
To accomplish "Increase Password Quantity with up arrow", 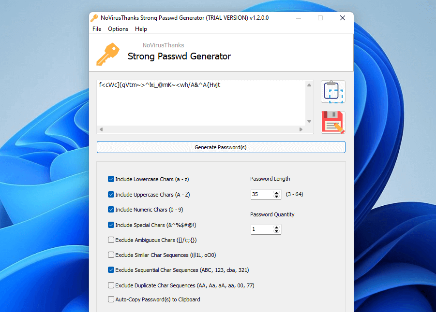I will coord(276,227).
